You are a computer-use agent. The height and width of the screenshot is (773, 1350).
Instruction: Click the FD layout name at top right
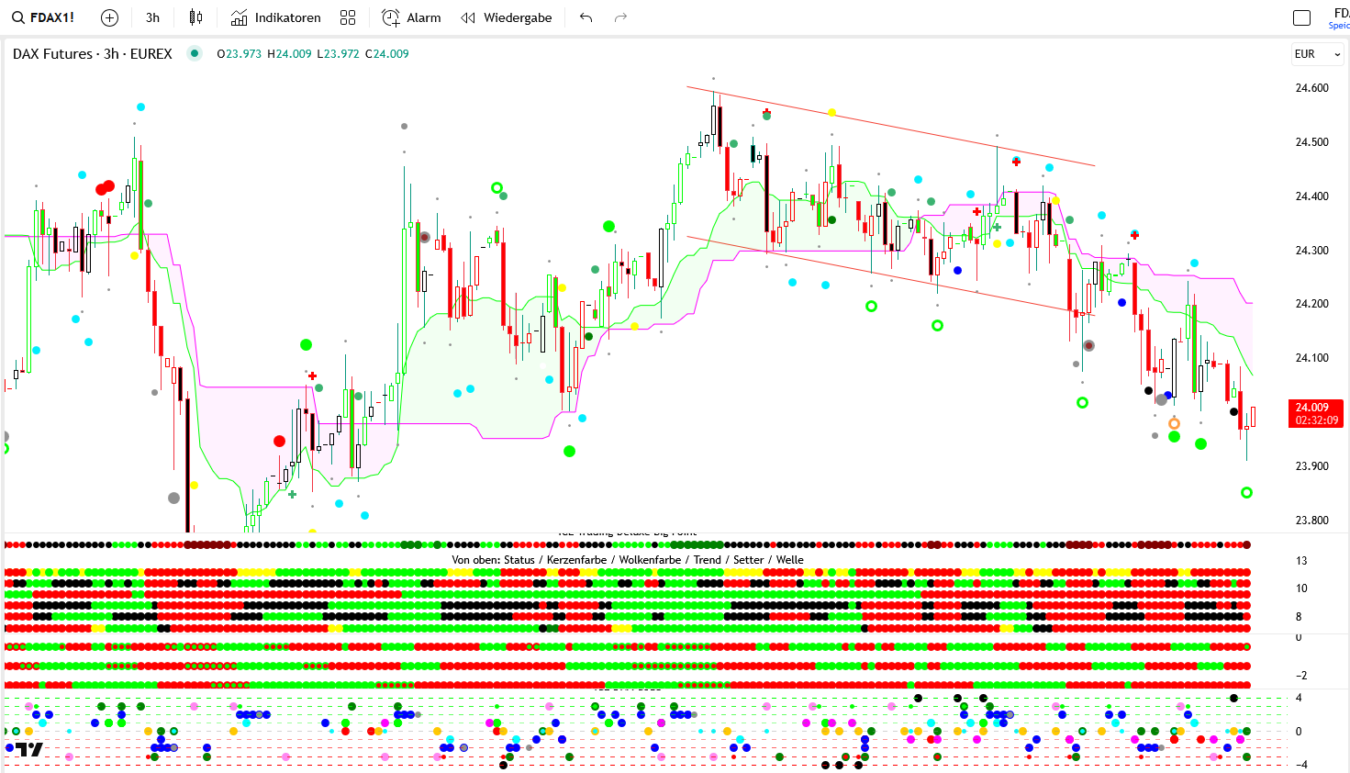pyautogui.click(x=1341, y=14)
